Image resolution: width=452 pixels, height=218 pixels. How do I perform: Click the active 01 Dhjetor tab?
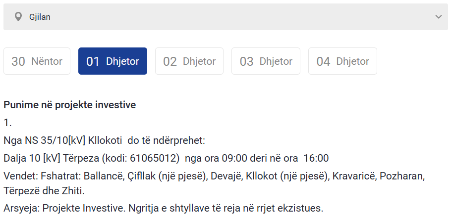[113, 61]
